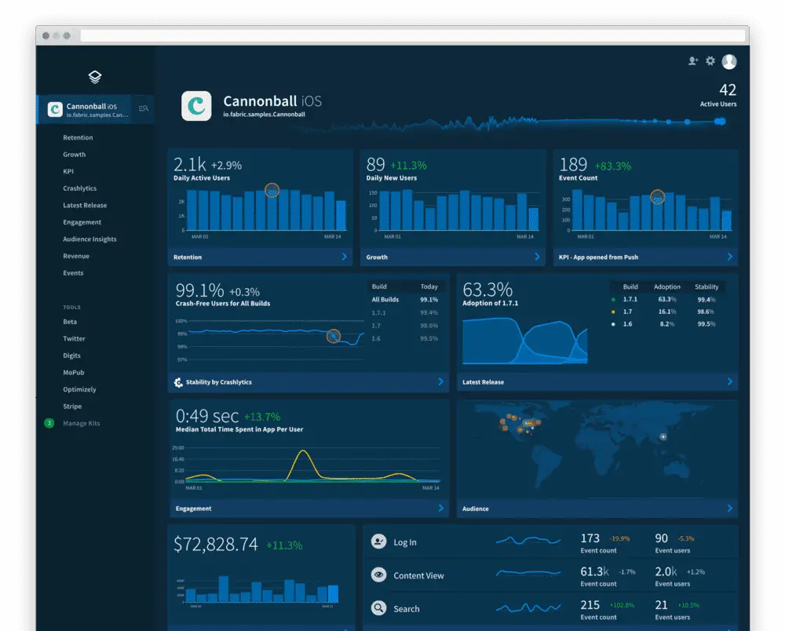Expand the Engagement card chevron

tap(441, 509)
